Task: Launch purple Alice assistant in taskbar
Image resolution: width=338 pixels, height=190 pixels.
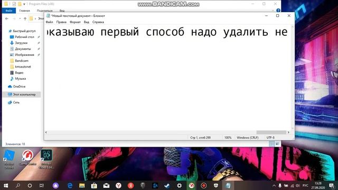Action: 55,185
